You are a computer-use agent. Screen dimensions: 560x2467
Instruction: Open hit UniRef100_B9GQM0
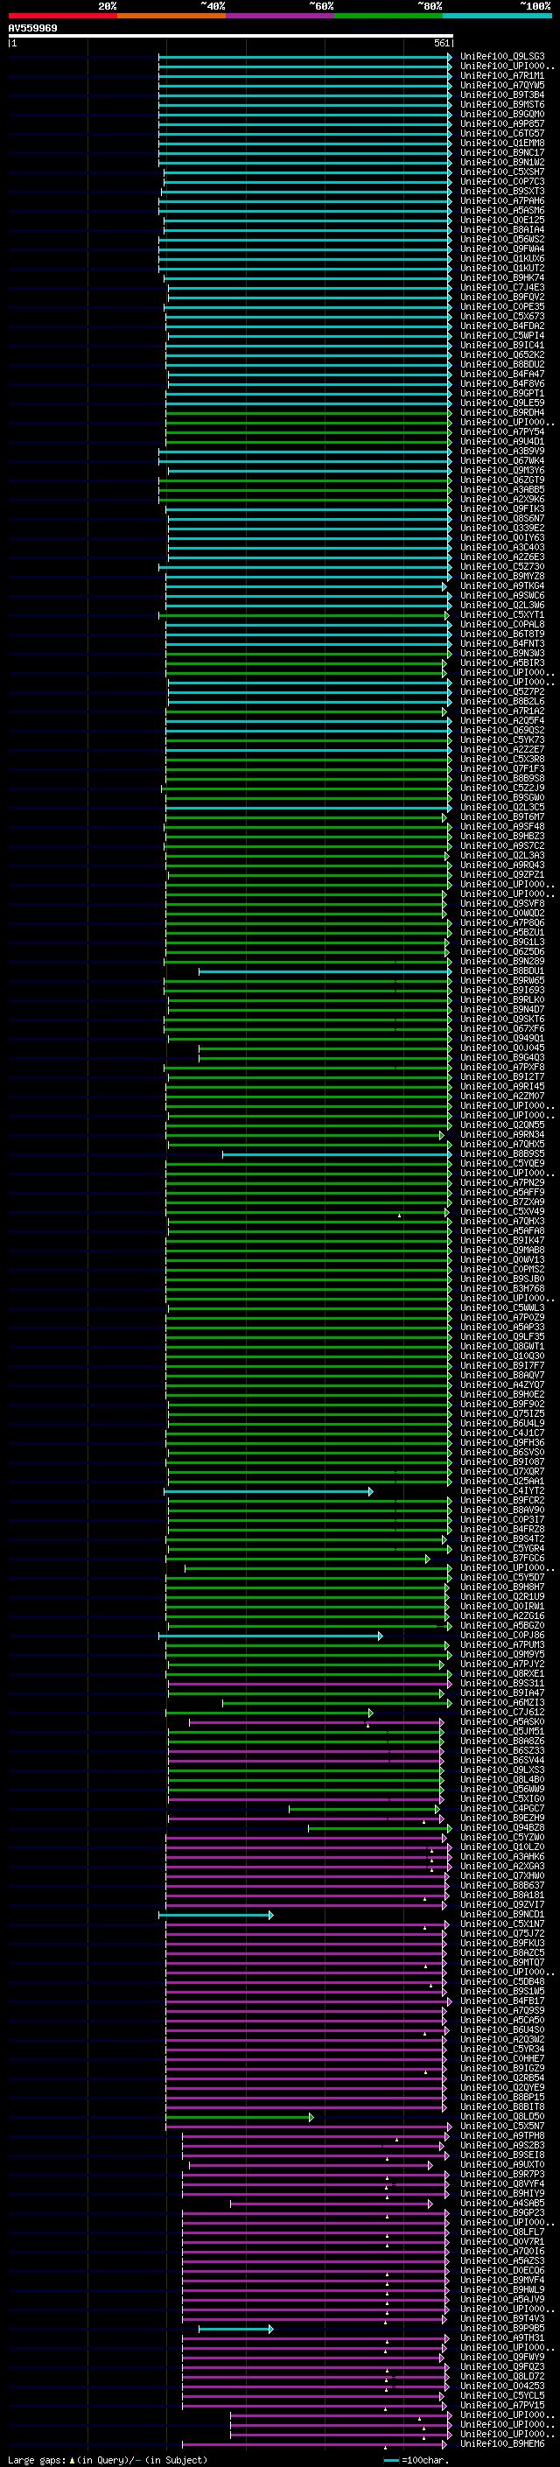tap(502, 114)
